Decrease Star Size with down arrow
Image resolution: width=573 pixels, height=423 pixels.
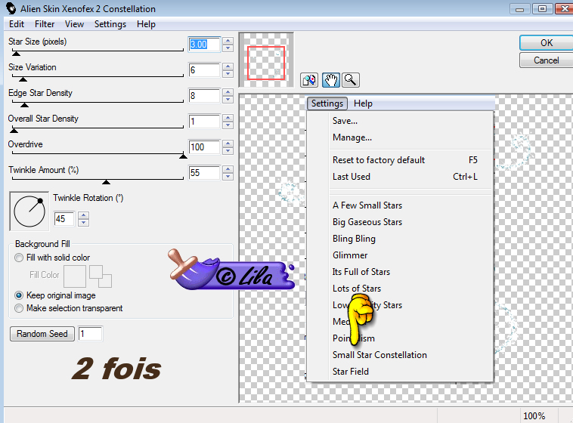[x=228, y=48]
